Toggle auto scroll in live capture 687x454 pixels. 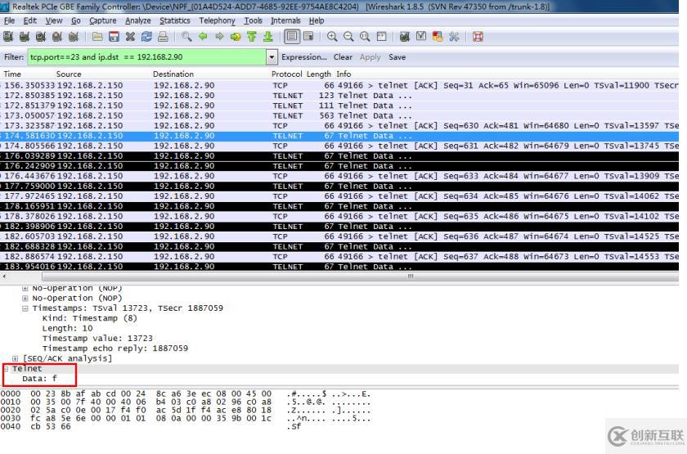click(308, 37)
